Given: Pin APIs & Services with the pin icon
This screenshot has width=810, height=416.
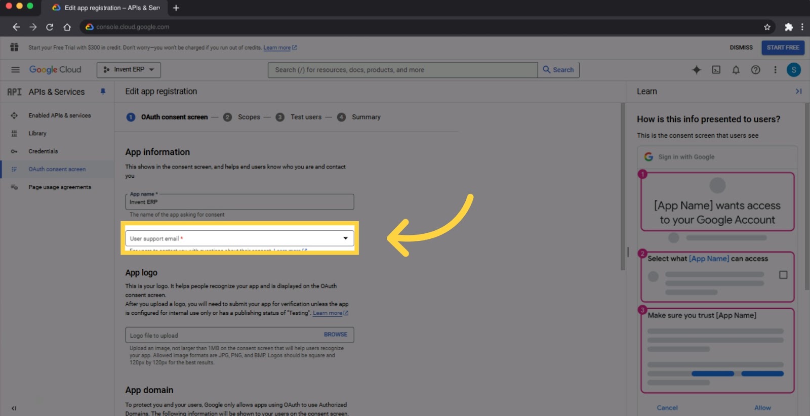Looking at the screenshot, I should point(103,92).
